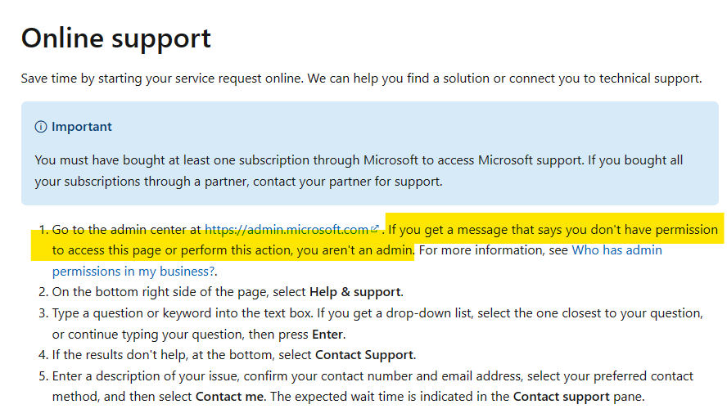Click the highlighted "you aren't an admin" phrase
The image size is (727, 418).
(x=354, y=250)
